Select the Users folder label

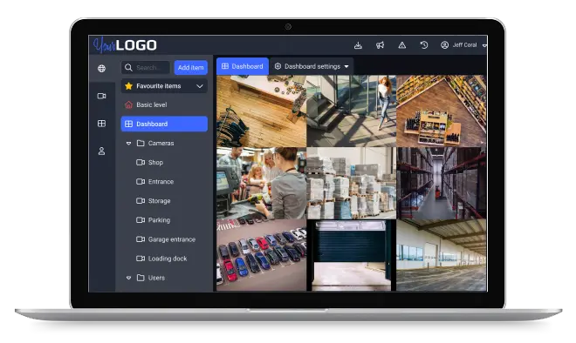pos(156,278)
